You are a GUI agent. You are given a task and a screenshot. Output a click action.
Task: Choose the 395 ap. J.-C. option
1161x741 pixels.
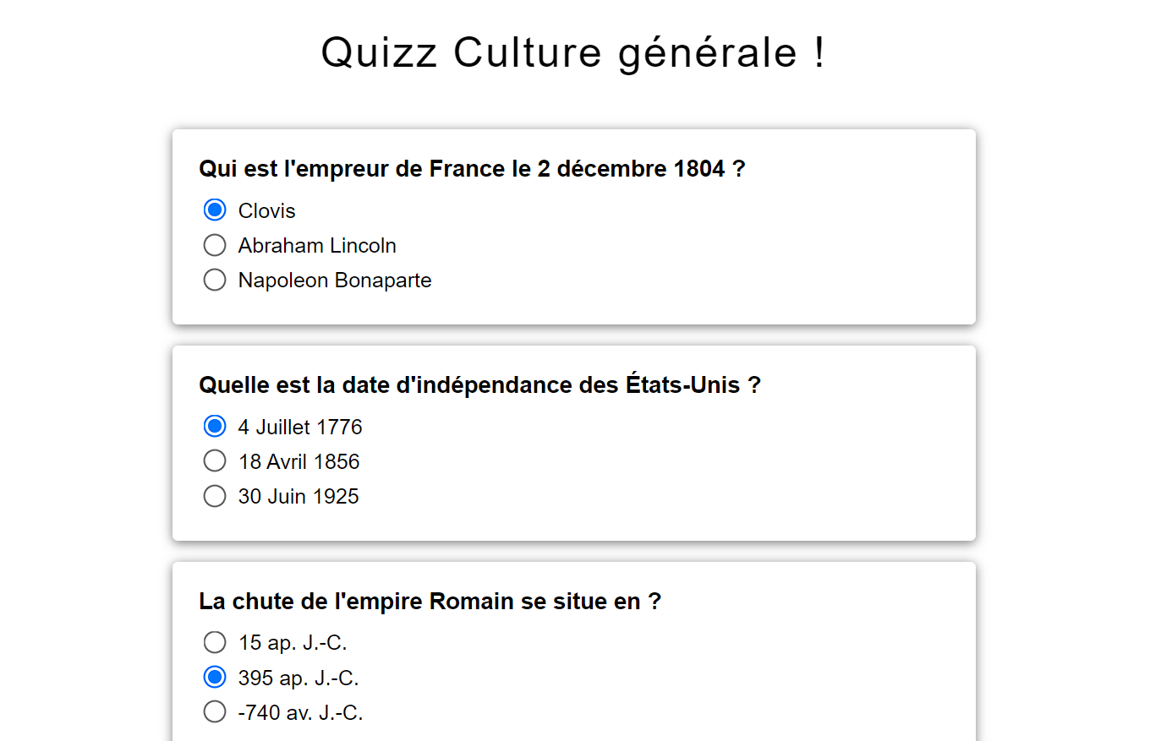tap(215, 677)
